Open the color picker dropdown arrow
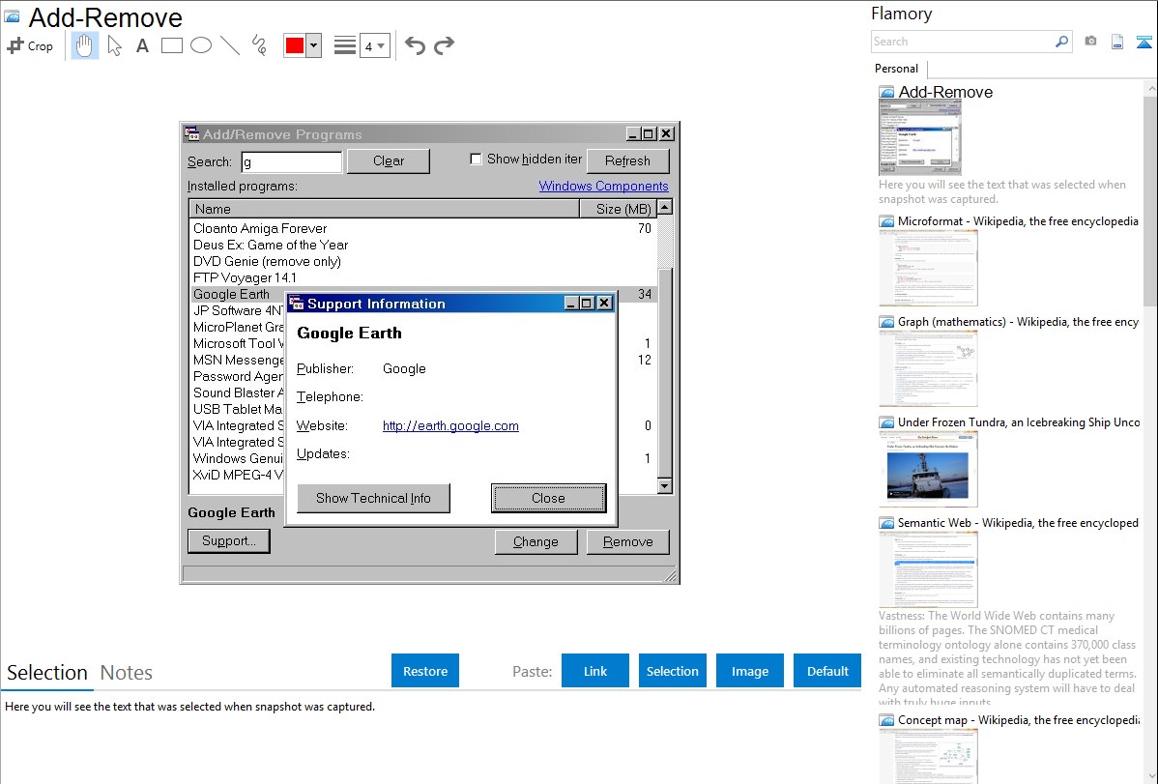 pyautogui.click(x=313, y=45)
